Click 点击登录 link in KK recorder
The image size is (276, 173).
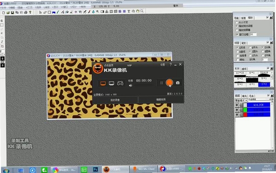109,66
